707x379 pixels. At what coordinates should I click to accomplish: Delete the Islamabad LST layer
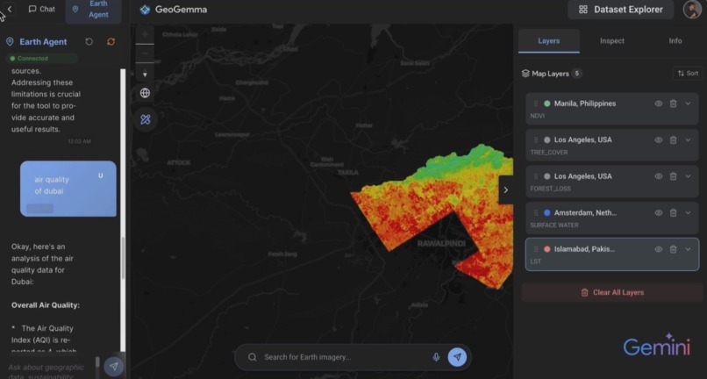click(x=673, y=249)
